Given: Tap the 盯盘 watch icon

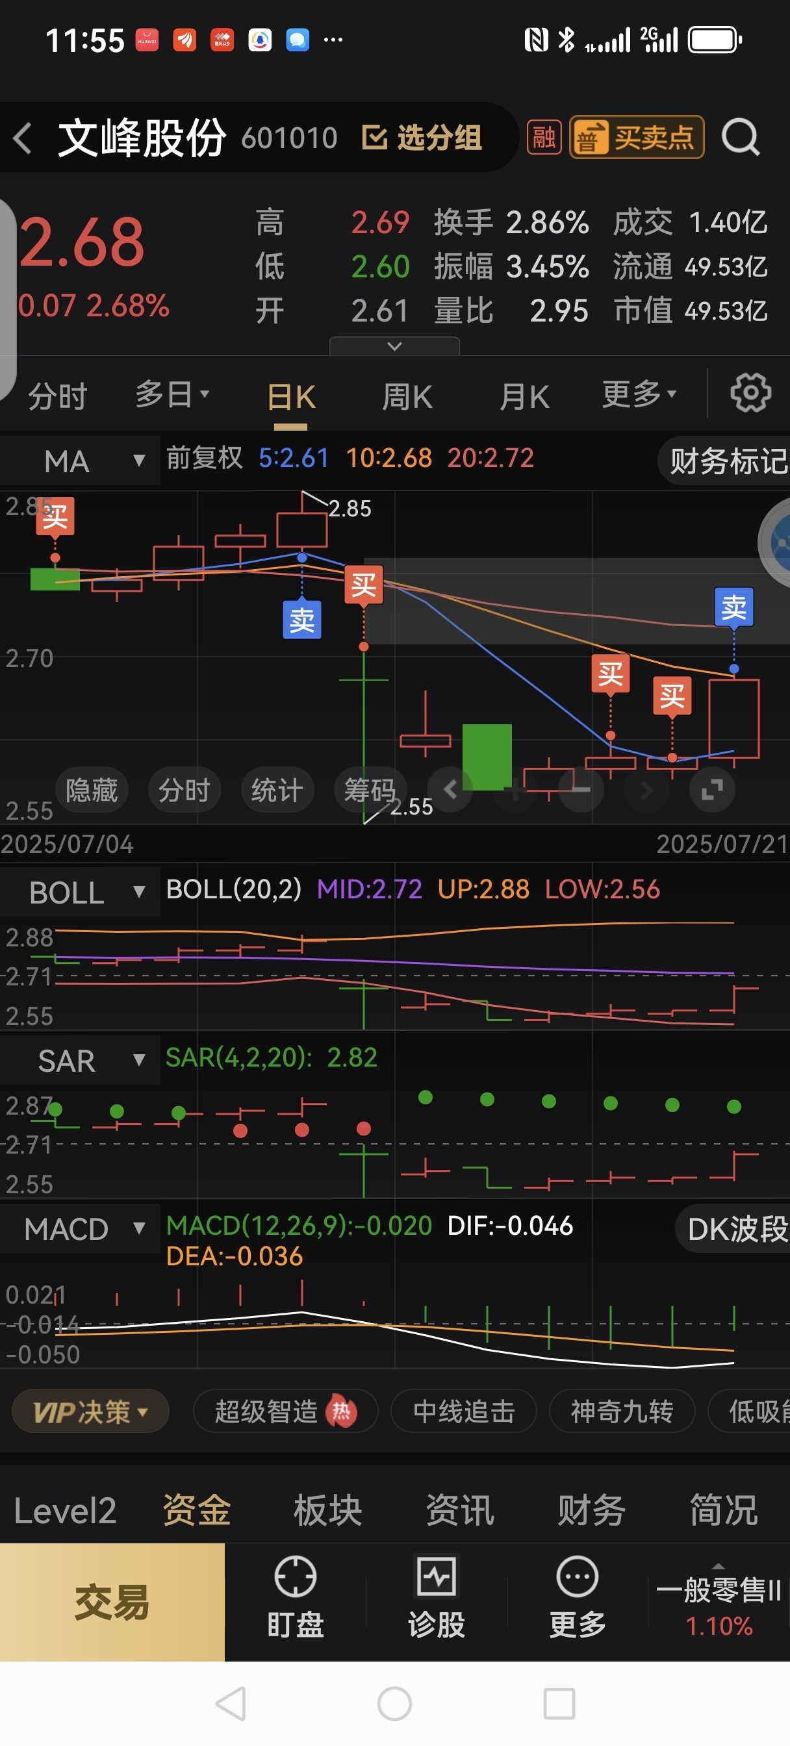Looking at the screenshot, I should [295, 1597].
